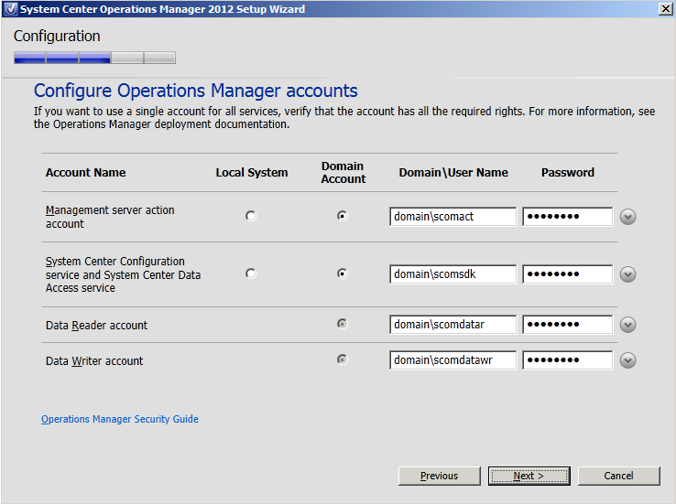Click the domain\scomact user name field

452,217
